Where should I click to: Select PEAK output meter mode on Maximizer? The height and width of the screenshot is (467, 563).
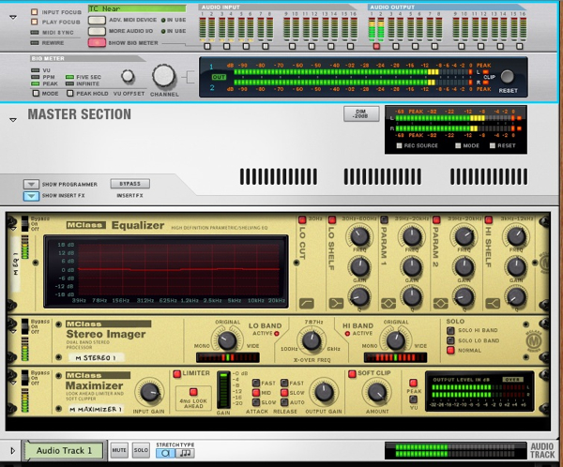tap(413, 383)
